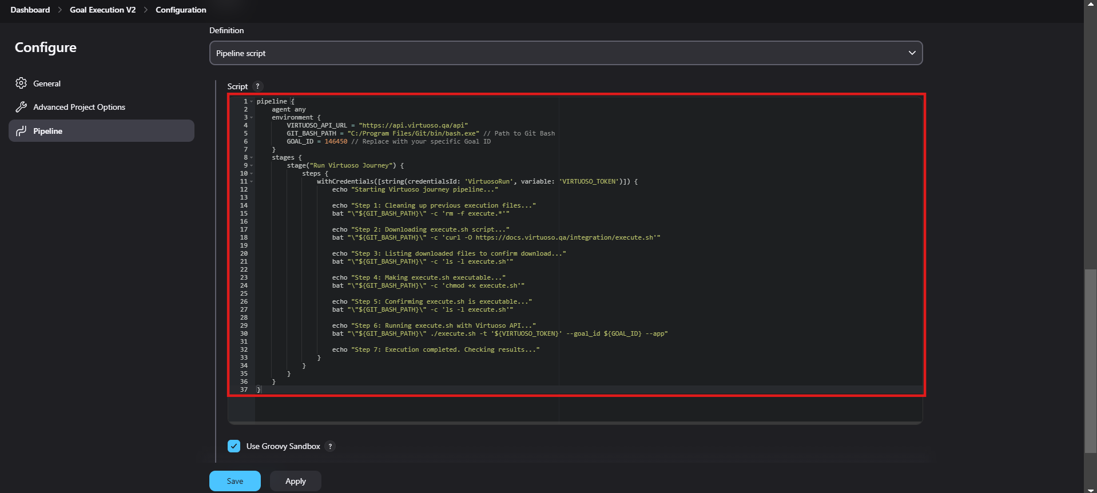The image size is (1097, 493).
Task: Click the 'Step 6: Running execute.sh with Virtuoso API' echo
Action: [434, 325]
